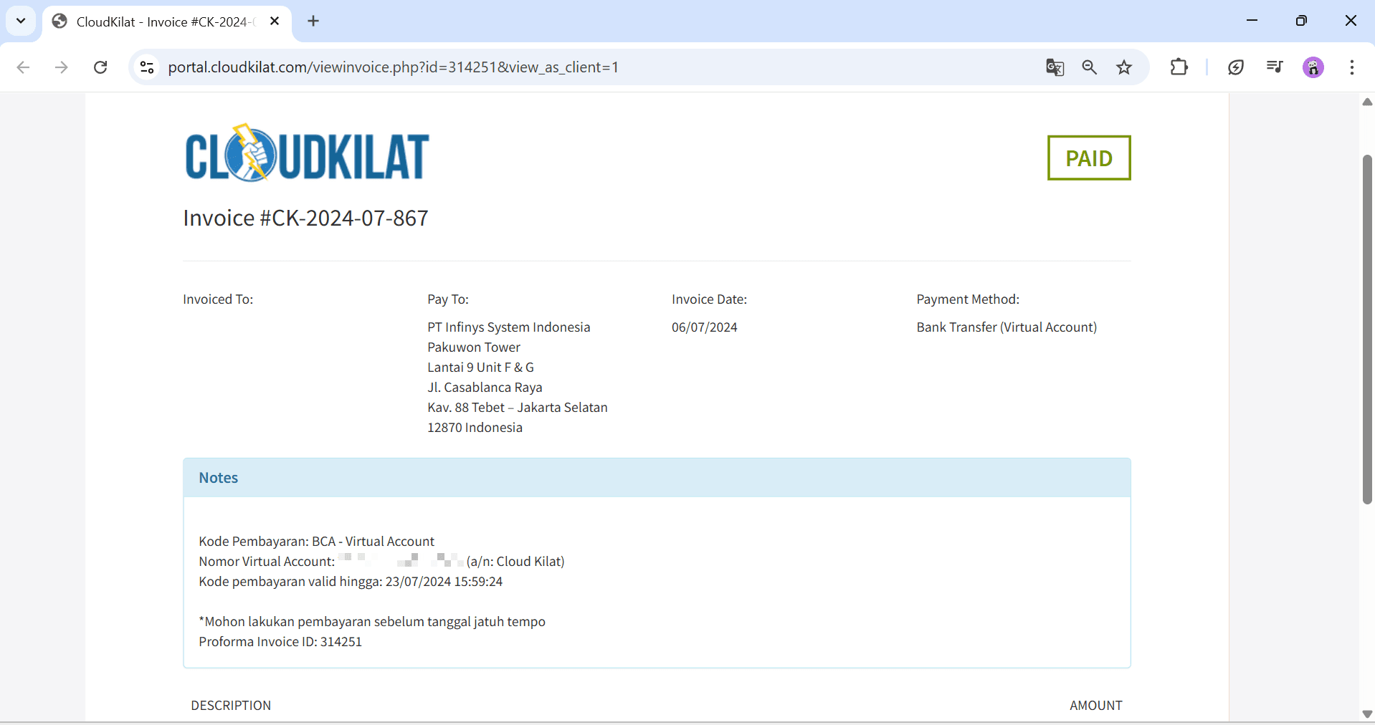Open the three-dot browser menu
Screen dimensions: 1375x725
tap(1352, 67)
